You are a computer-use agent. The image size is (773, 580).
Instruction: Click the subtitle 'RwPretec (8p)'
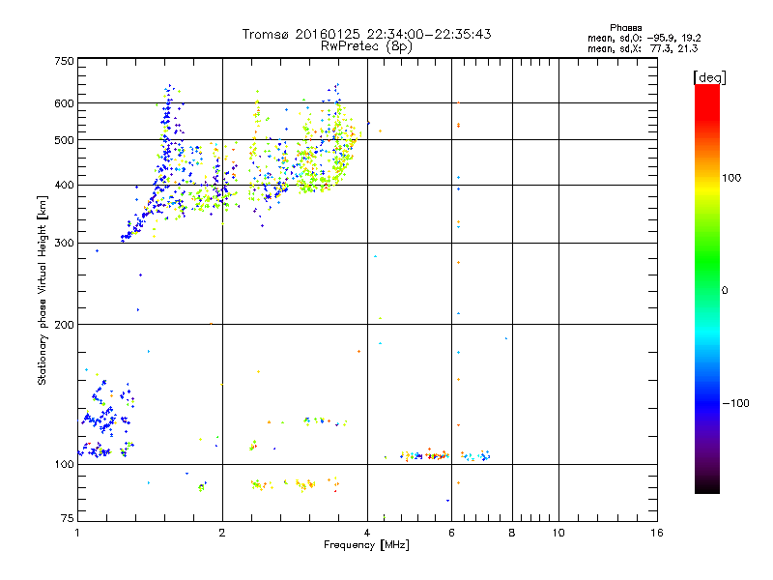tap(366, 46)
